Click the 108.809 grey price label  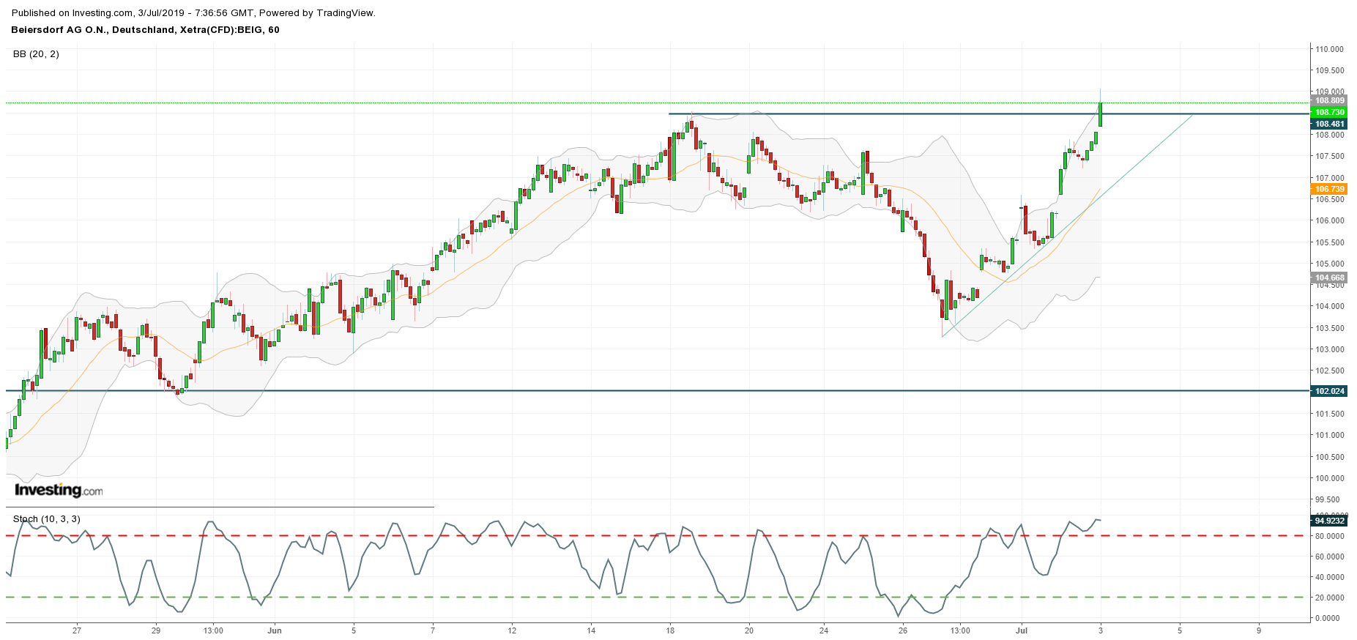coord(1329,100)
